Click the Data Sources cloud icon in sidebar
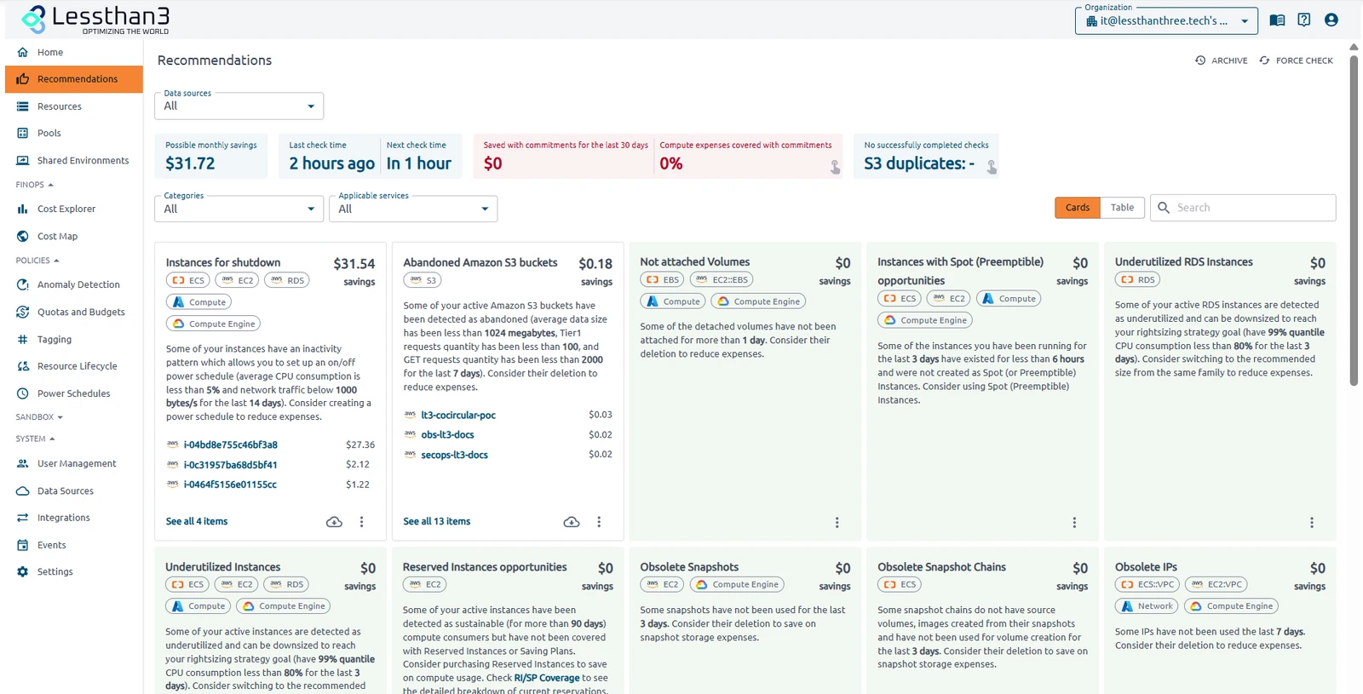Image resolution: width=1363 pixels, height=694 pixels. [x=23, y=491]
